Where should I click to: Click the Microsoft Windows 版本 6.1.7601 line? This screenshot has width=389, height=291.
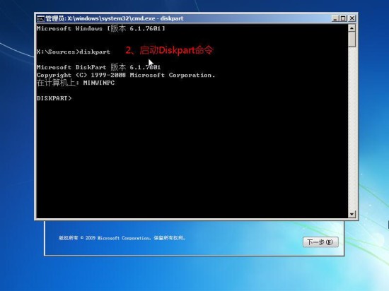[x=100, y=28]
